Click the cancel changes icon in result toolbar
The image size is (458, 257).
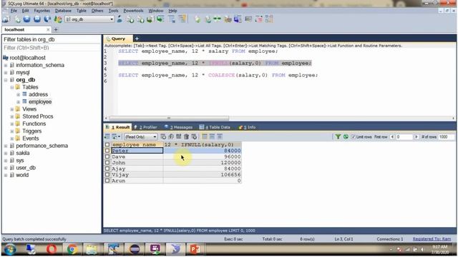coord(194,136)
